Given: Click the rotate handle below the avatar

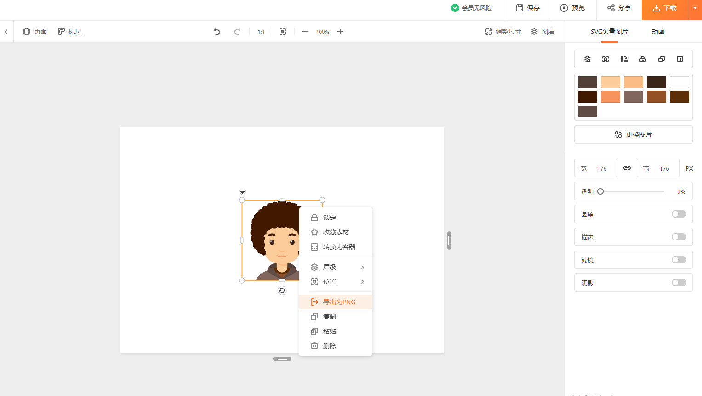Looking at the screenshot, I should (282, 290).
